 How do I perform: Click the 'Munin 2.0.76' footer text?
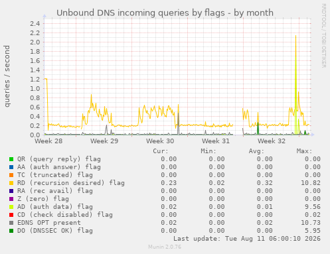pyautogui.click(x=165, y=247)
